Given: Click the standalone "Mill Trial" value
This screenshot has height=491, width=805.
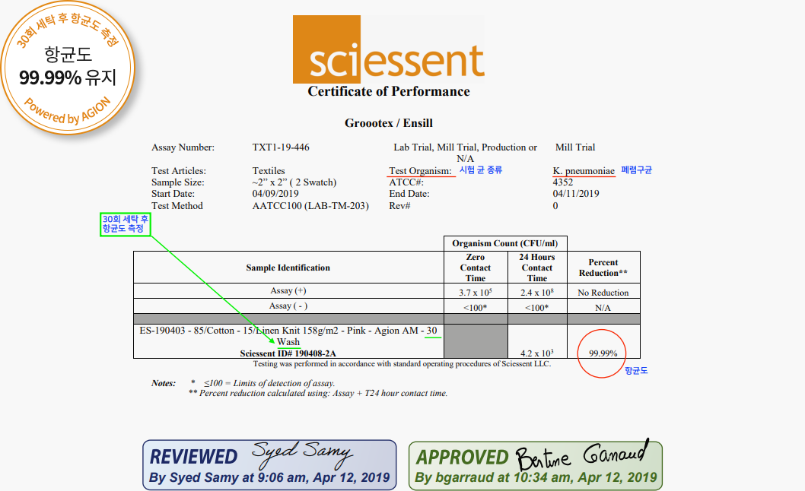Looking at the screenshot, I should [x=575, y=147].
